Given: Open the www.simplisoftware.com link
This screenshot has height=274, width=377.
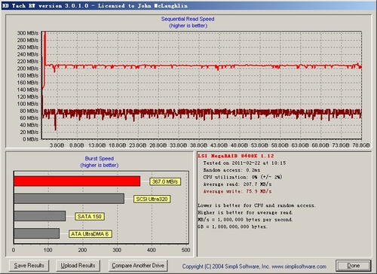Looking at the screenshot, I should pos(299,266).
